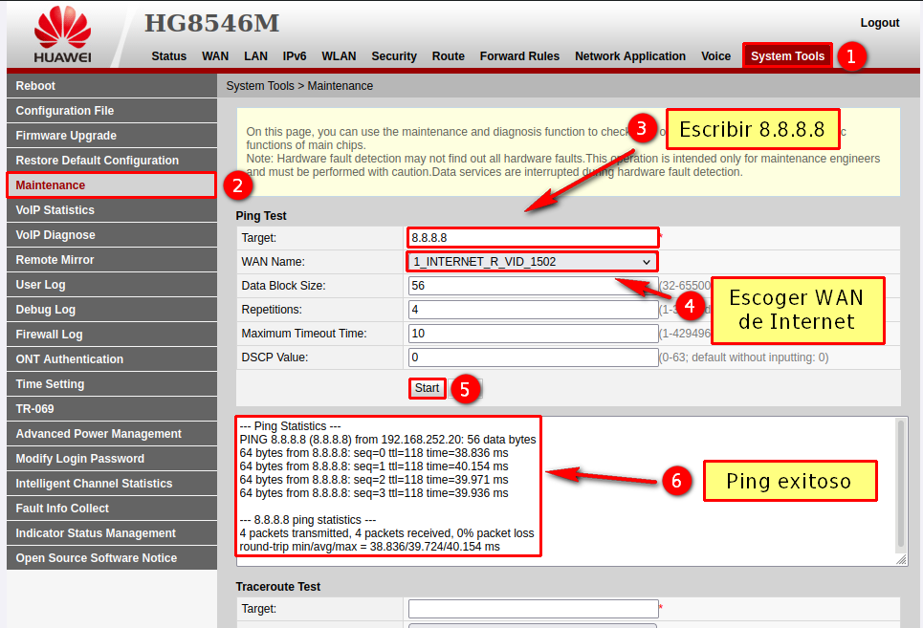Open the Security tab

coord(394,56)
